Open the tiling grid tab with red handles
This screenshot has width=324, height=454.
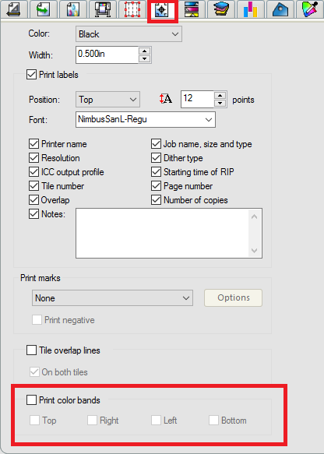[132, 9]
